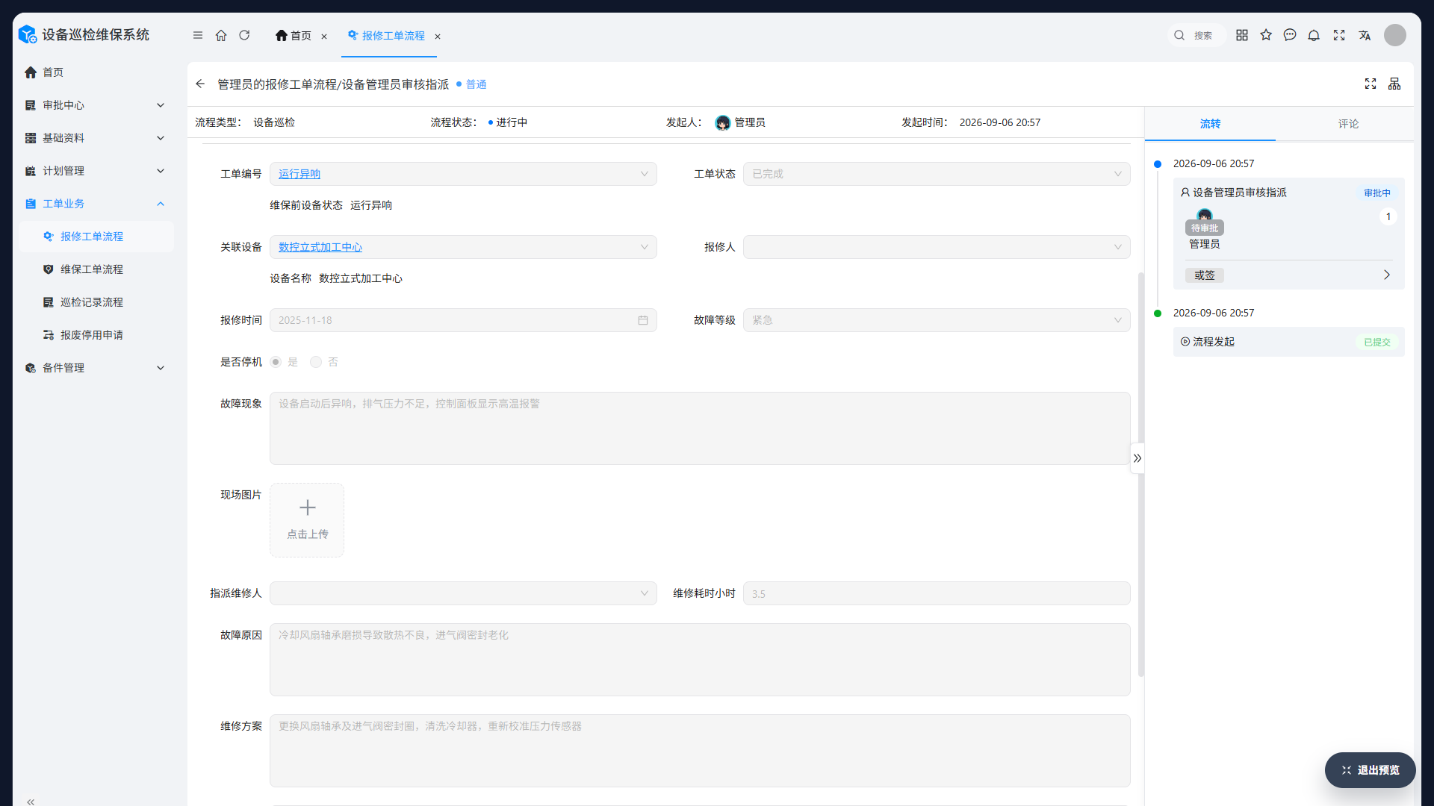Open 维保工单流程 in the sidebar
1434x806 pixels.
point(96,269)
